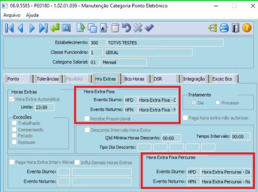Viewport: 258px width, 192px height.
Task: Select the Dia treatment option
Action: pos(193,103)
